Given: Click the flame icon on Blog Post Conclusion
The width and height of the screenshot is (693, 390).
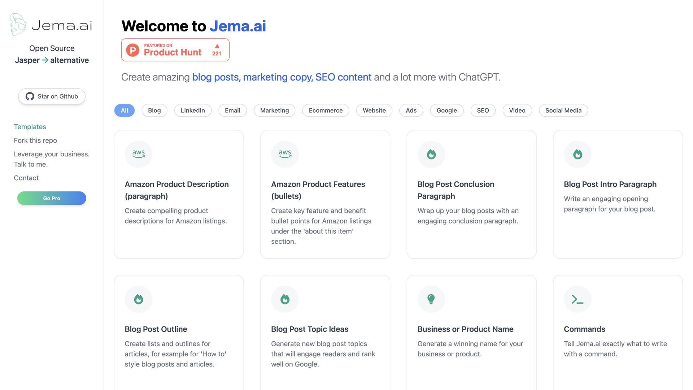Looking at the screenshot, I should pyautogui.click(x=431, y=154).
